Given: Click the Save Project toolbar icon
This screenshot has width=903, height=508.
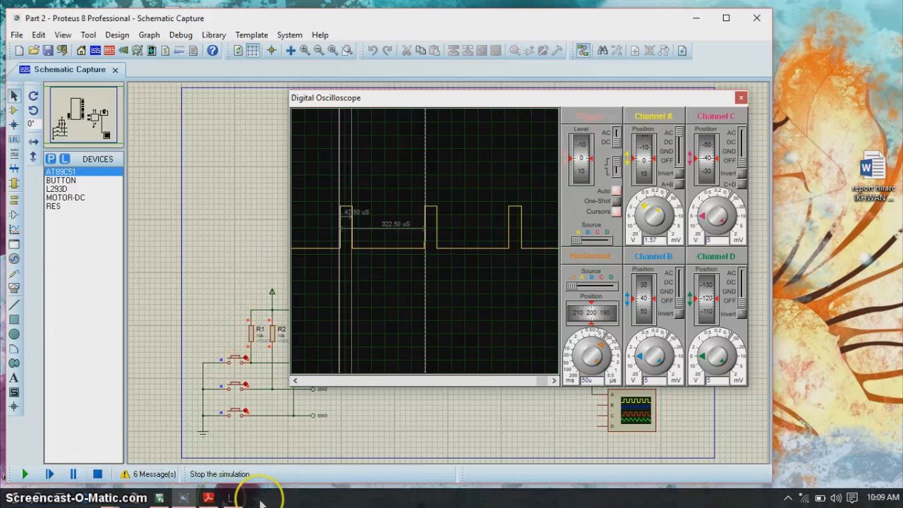Looking at the screenshot, I should 48,51.
